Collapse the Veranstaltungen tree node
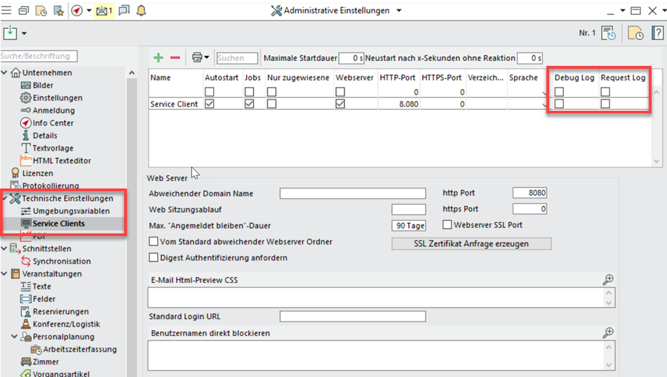The width and height of the screenshot is (667, 377). click(x=5, y=274)
